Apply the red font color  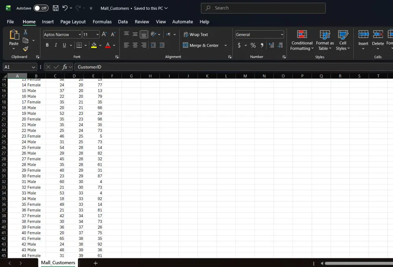click(108, 45)
